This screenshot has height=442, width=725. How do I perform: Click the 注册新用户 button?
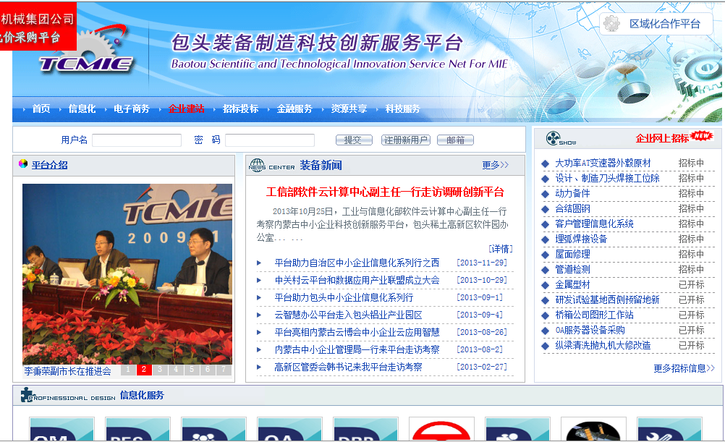[406, 140]
